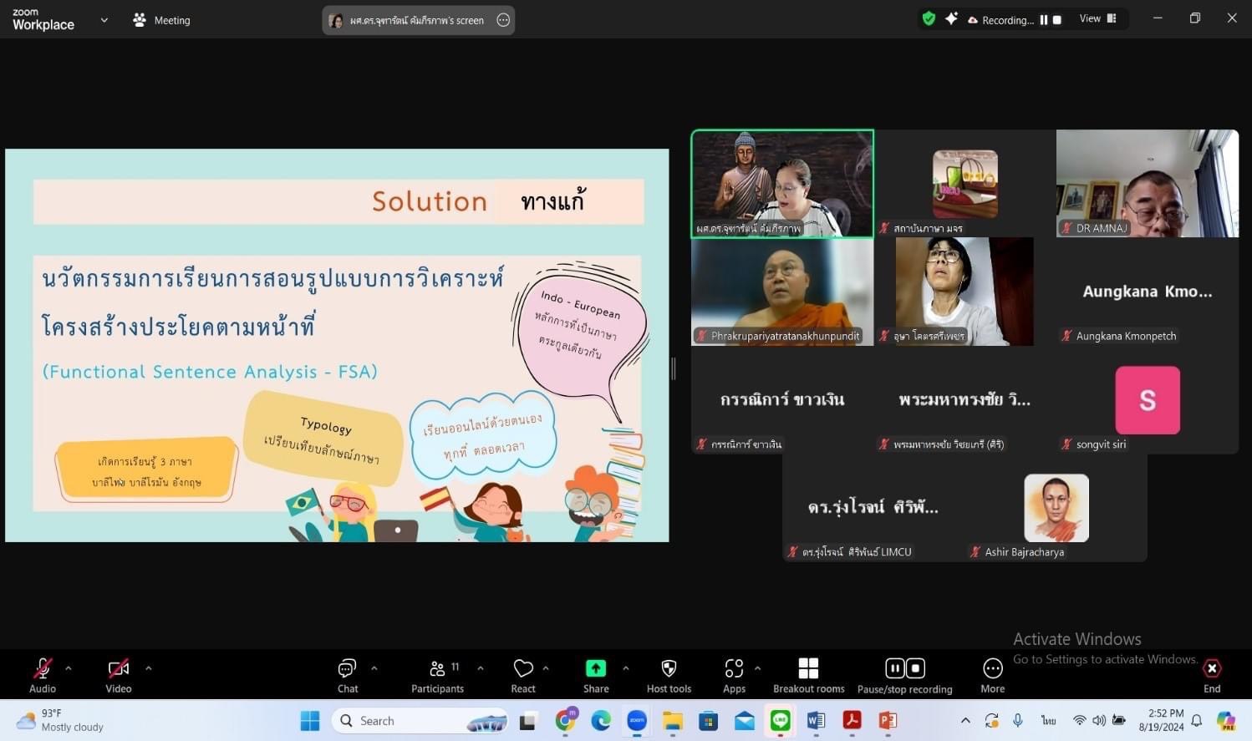The height and width of the screenshot is (741, 1252).
Task: Open the Zoom Workplace dropdown chevron
Action: pos(104,20)
